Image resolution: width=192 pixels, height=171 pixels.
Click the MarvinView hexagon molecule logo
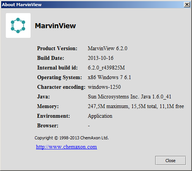18,25
